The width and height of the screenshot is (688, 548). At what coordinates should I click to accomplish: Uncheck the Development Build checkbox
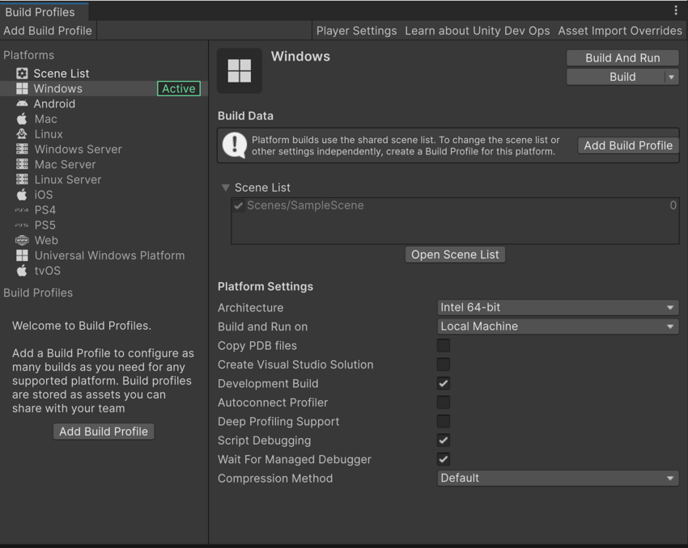tap(444, 384)
